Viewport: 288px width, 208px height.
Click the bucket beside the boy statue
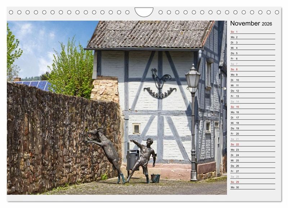(155, 178)
